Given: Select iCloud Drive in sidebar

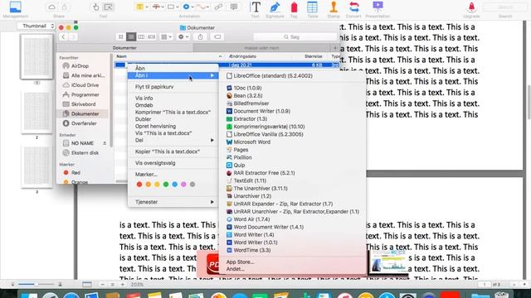Looking at the screenshot, I should [85, 85].
